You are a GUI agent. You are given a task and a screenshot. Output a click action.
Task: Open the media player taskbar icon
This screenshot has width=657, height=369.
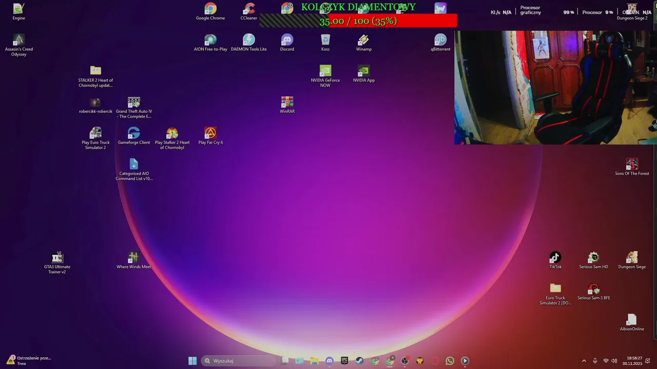(465, 361)
